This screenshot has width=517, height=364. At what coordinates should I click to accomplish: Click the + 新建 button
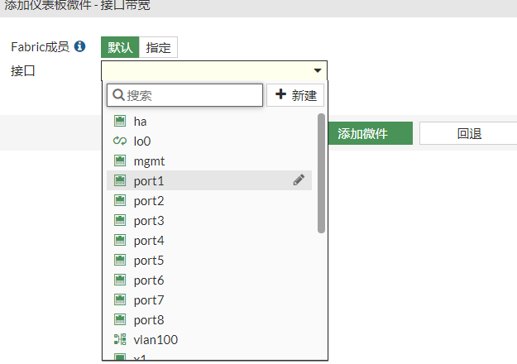295,95
